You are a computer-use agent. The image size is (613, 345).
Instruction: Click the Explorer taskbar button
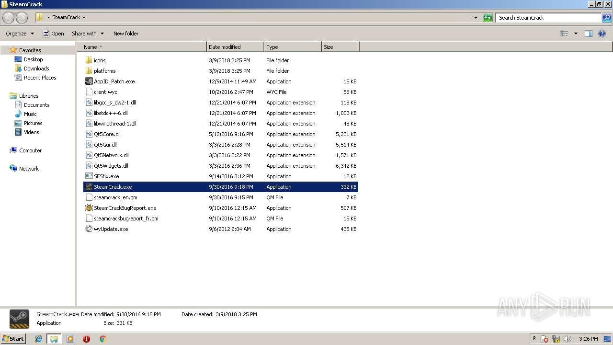54,339
